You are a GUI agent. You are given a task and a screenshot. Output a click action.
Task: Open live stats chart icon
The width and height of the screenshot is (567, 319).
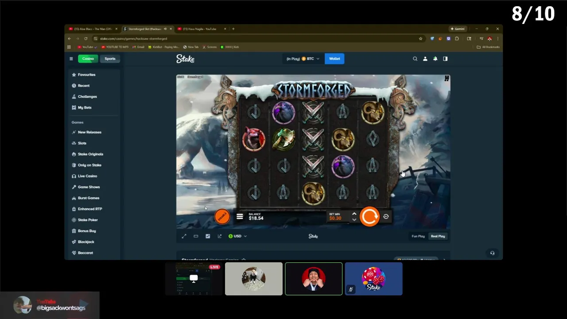point(208,236)
